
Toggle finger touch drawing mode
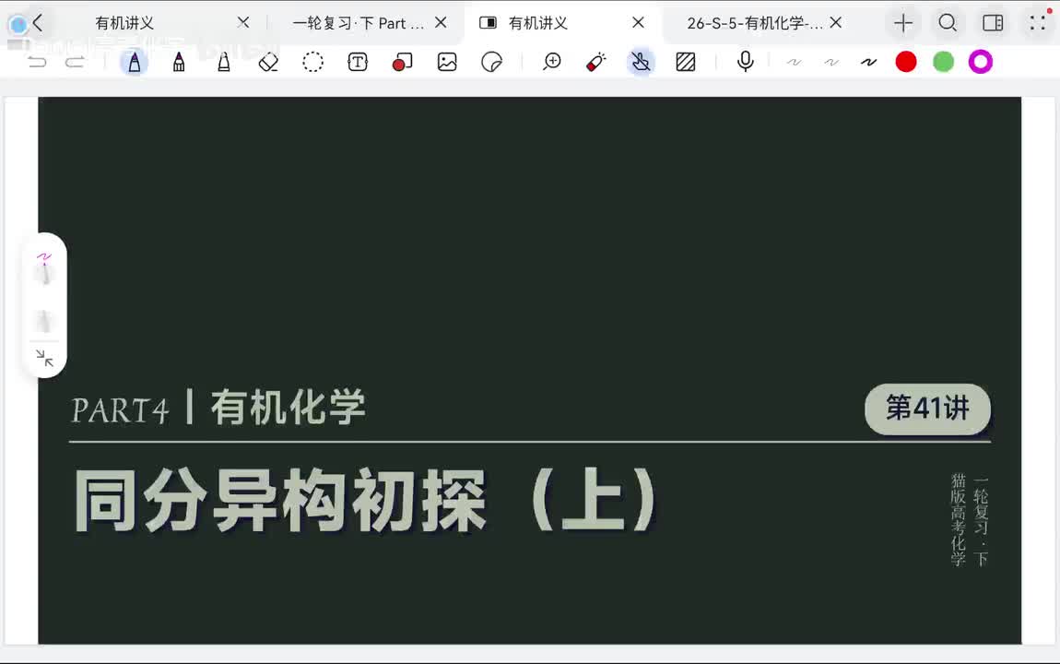(641, 62)
